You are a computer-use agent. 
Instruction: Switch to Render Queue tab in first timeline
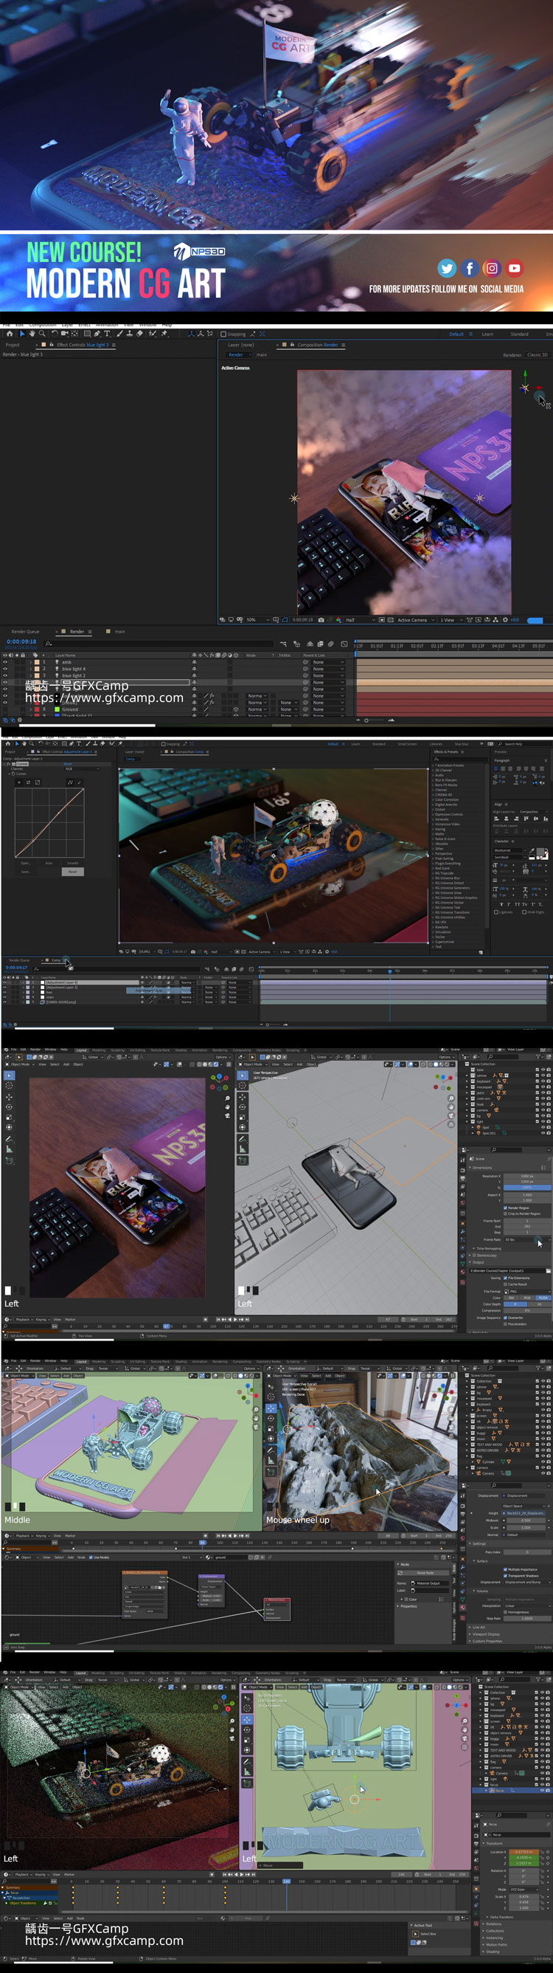pyautogui.click(x=25, y=632)
